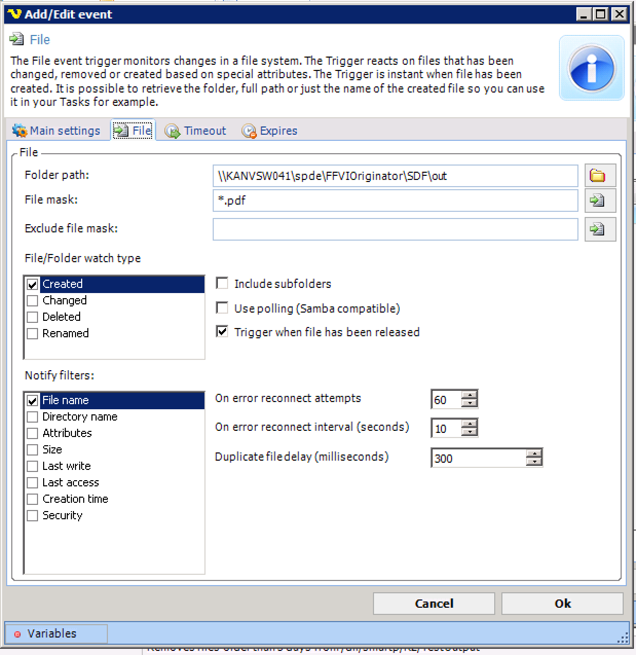Click the blue information icon
Viewport: 636px width, 655px height.
[x=591, y=68]
